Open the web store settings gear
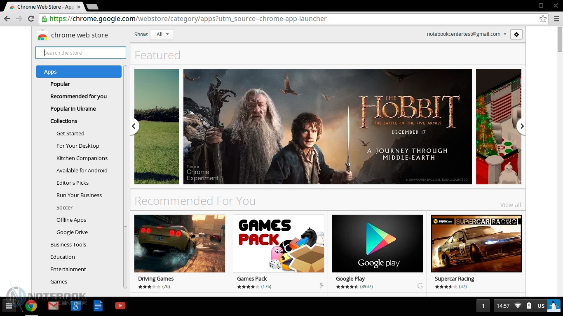 point(516,35)
